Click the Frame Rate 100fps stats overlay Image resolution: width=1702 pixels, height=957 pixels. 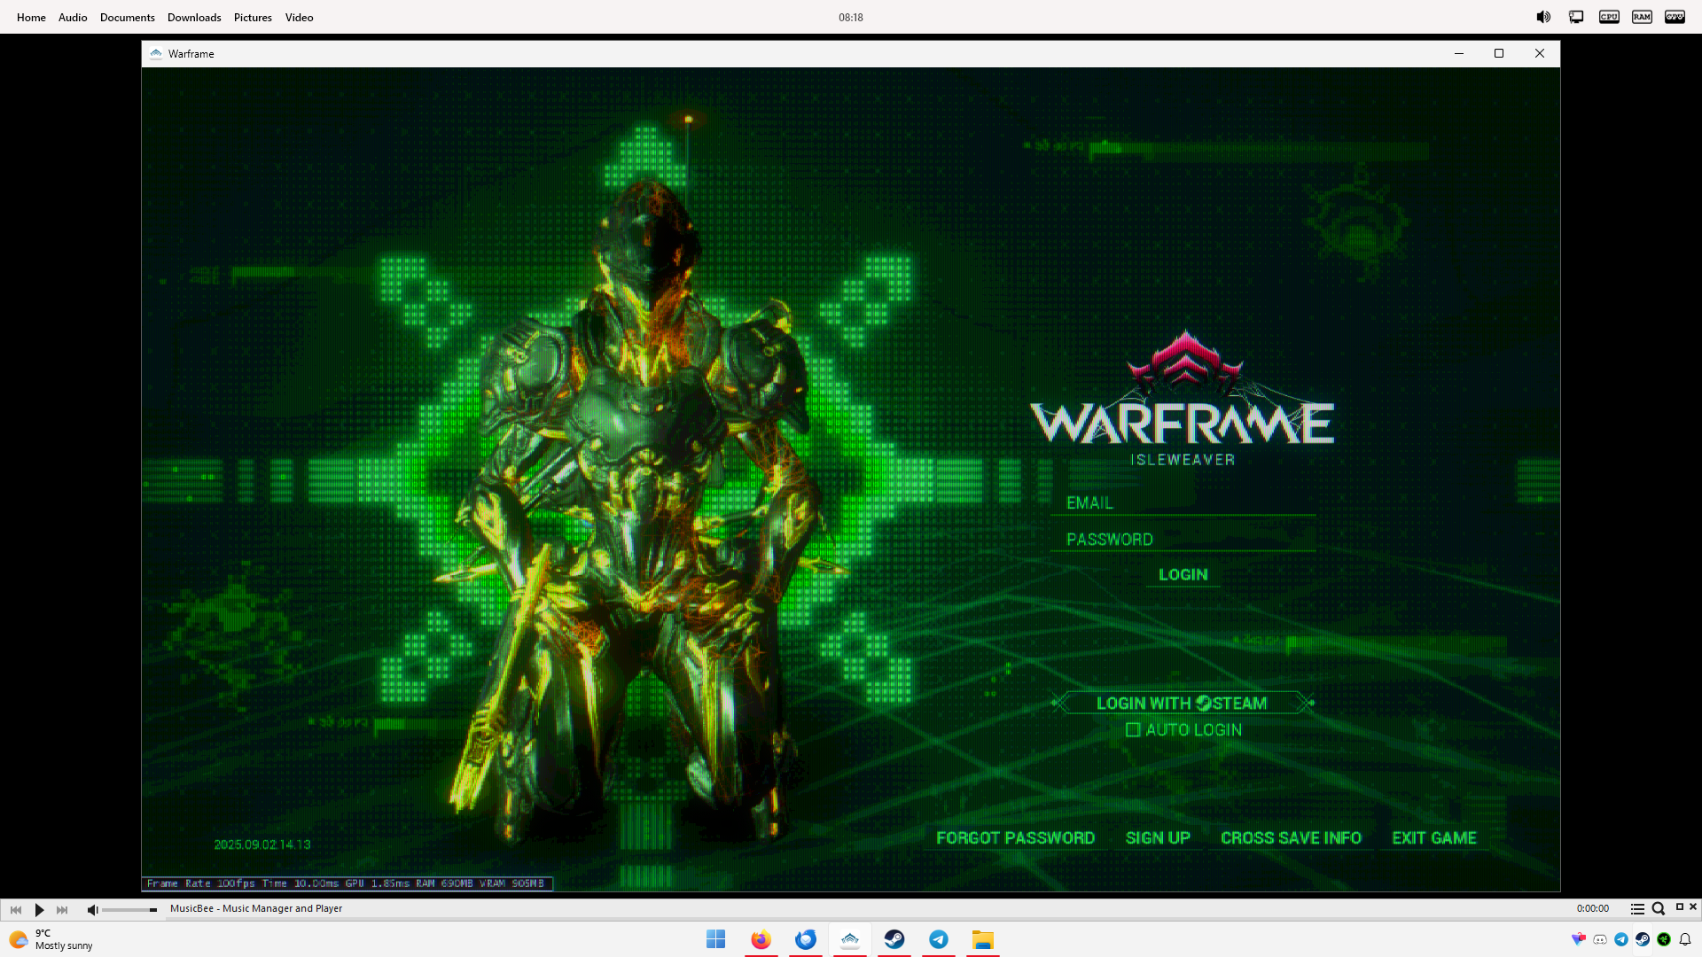(x=347, y=883)
